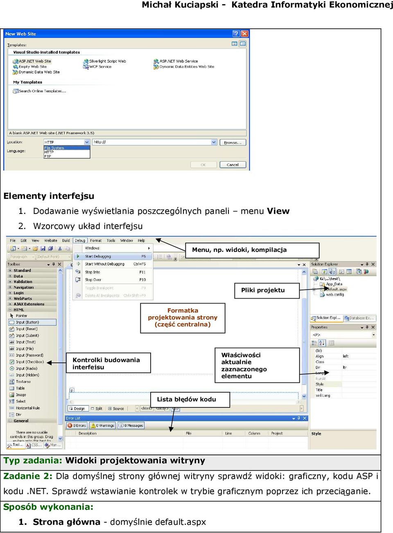Select Empty Web Site template
Viewport: 393px width, 533px height.
(x=30, y=67)
